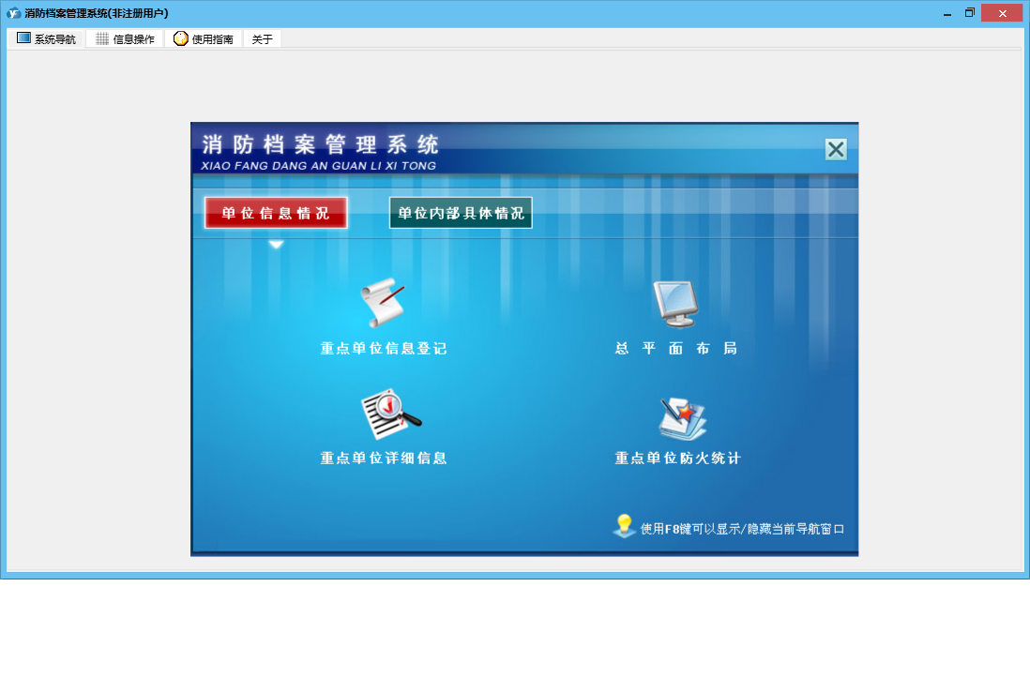Click the monitor icon for 总平面布局
Image resolution: width=1030 pixels, height=677 pixels.
coord(675,304)
